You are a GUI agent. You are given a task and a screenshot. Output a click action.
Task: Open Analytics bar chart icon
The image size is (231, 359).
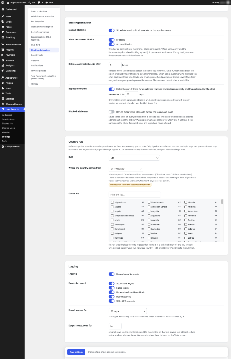pos(3,66)
